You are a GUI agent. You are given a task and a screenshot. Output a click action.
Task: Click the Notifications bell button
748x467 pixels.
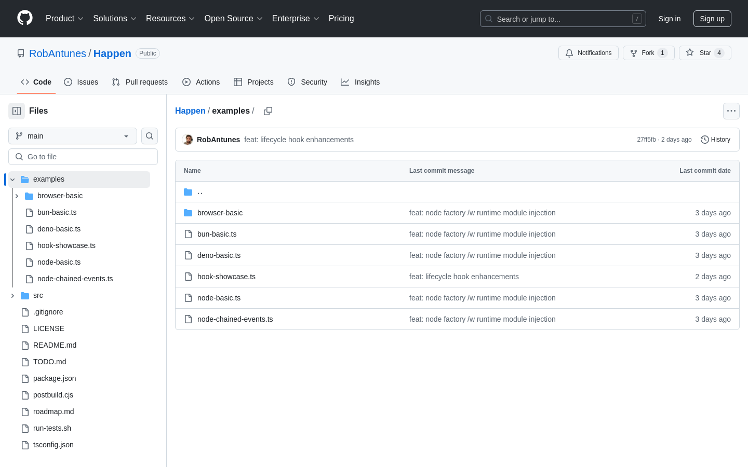pos(589,53)
